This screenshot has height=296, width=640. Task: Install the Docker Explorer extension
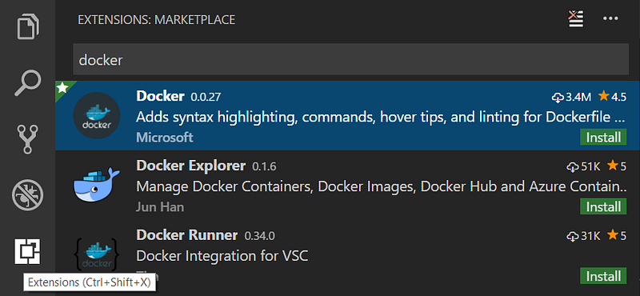pyautogui.click(x=603, y=207)
